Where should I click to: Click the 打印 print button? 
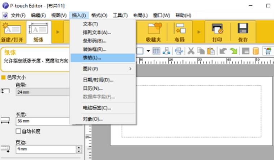click(217, 32)
